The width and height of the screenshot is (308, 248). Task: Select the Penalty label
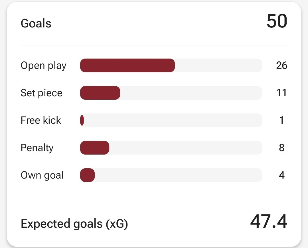[x=37, y=148]
